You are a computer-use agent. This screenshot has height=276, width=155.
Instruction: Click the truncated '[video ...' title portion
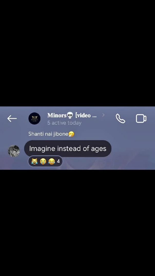[x=86, y=115]
